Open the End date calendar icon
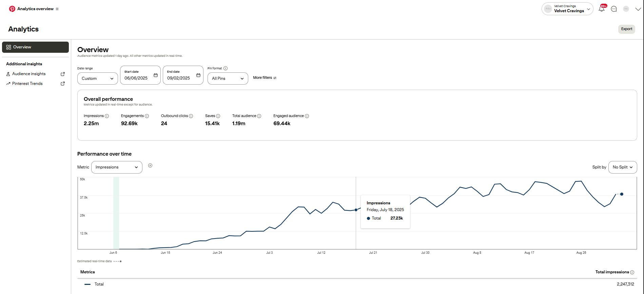 198,75
